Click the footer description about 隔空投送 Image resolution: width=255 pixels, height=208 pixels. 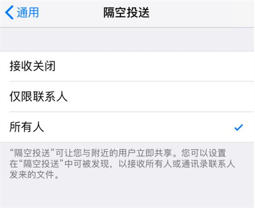coord(122,164)
